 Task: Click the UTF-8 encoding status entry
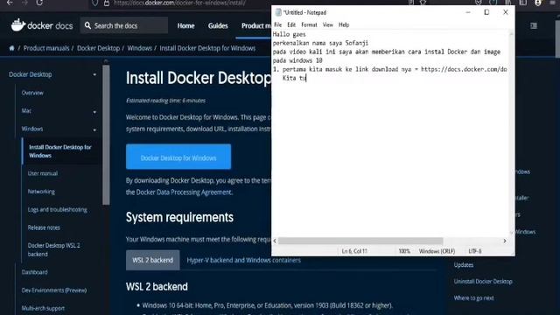(474, 251)
